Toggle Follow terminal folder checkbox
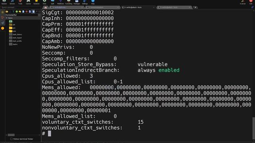The image size is (255, 143). tap(11, 139)
